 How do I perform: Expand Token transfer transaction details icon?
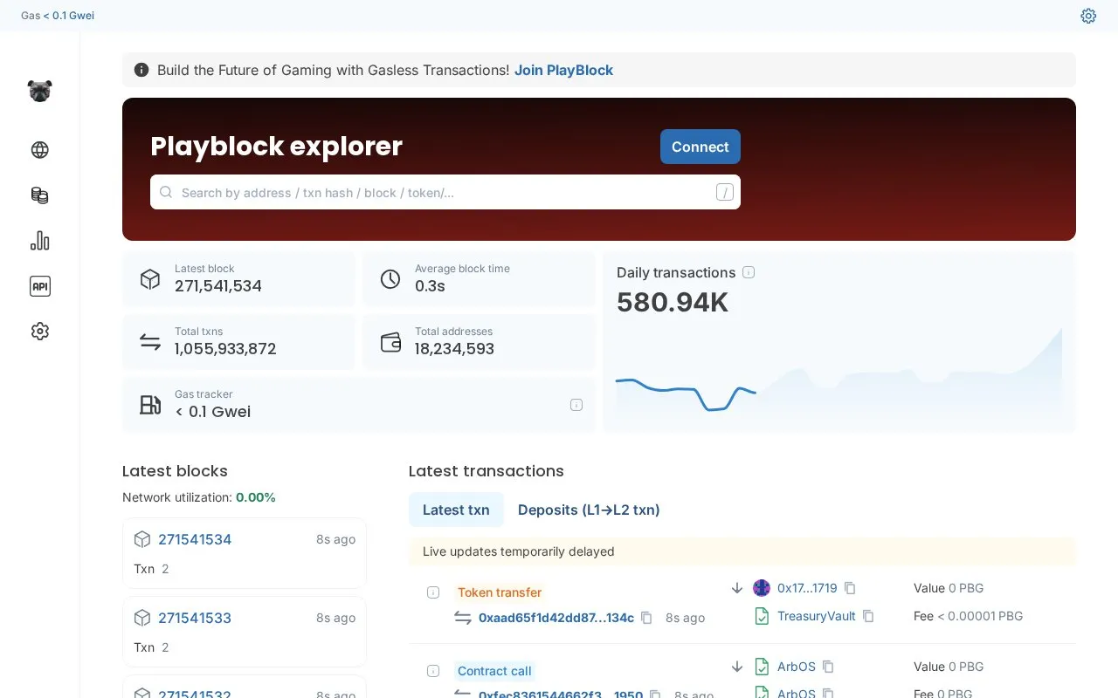click(x=433, y=592)
